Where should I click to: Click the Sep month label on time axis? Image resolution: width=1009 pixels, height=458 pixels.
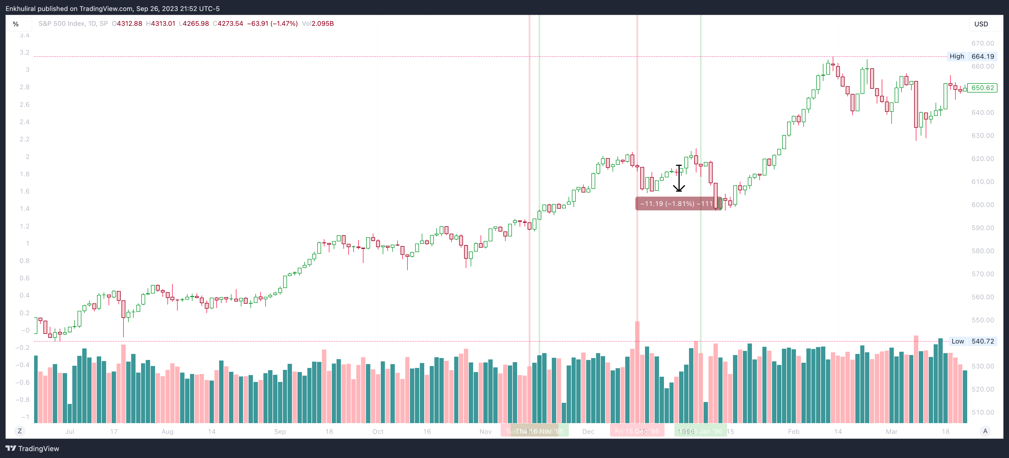(280, 431)
